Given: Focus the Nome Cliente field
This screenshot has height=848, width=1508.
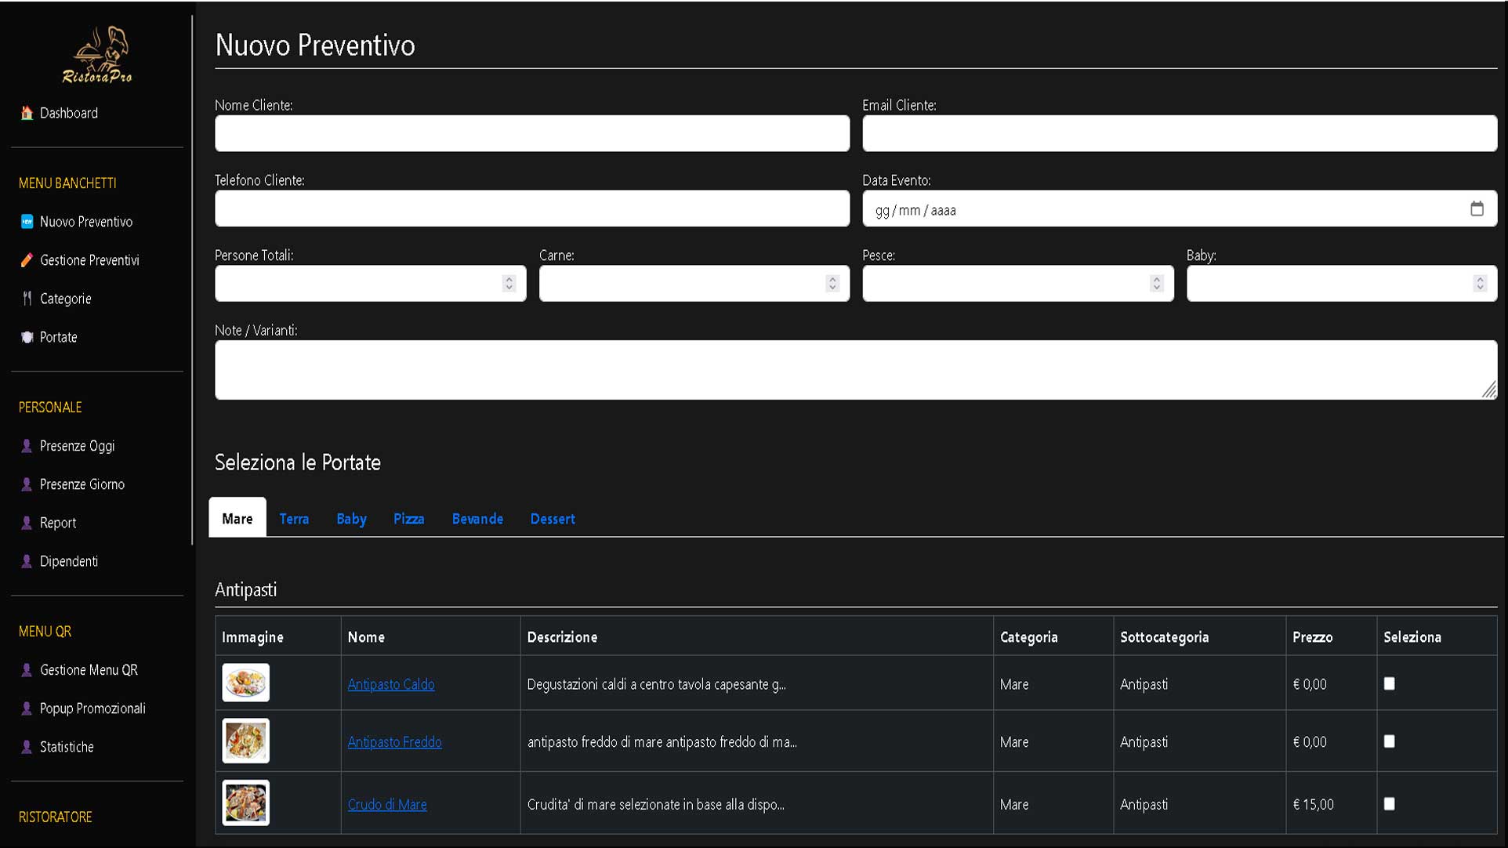Looking at the screenshot, I should click(532, 133).
